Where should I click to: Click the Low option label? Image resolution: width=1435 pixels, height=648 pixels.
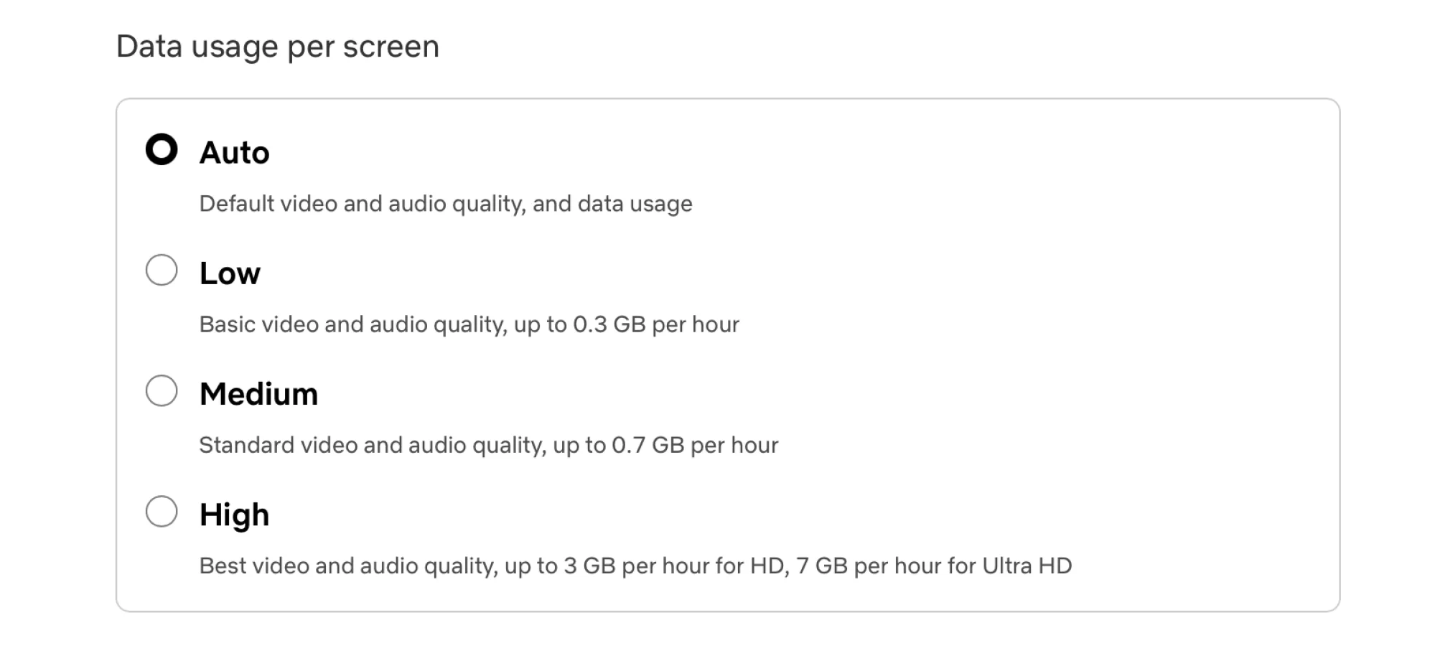tap(229, 271)
